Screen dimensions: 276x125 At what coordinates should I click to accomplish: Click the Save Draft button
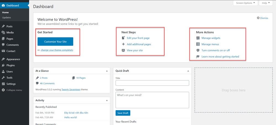(123, 113)
